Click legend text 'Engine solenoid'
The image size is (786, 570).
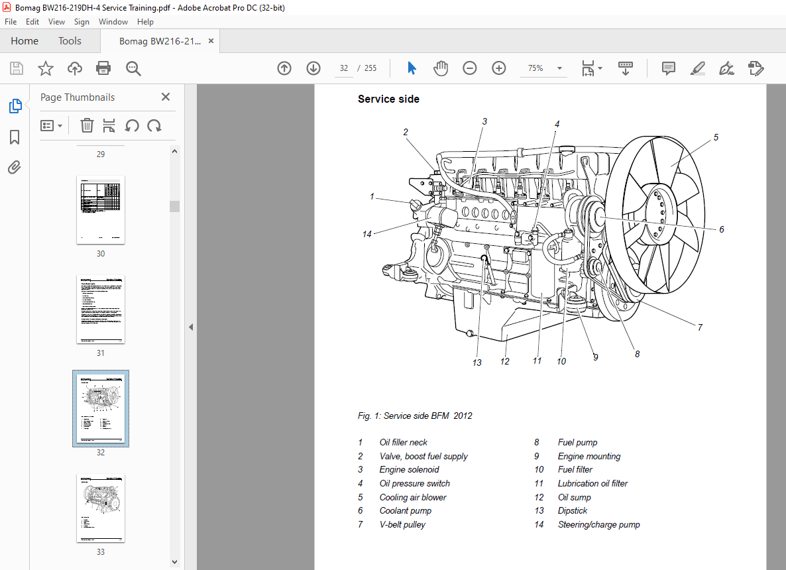(409, 470)
